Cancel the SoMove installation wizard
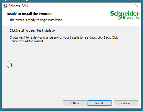 point(126,103)
